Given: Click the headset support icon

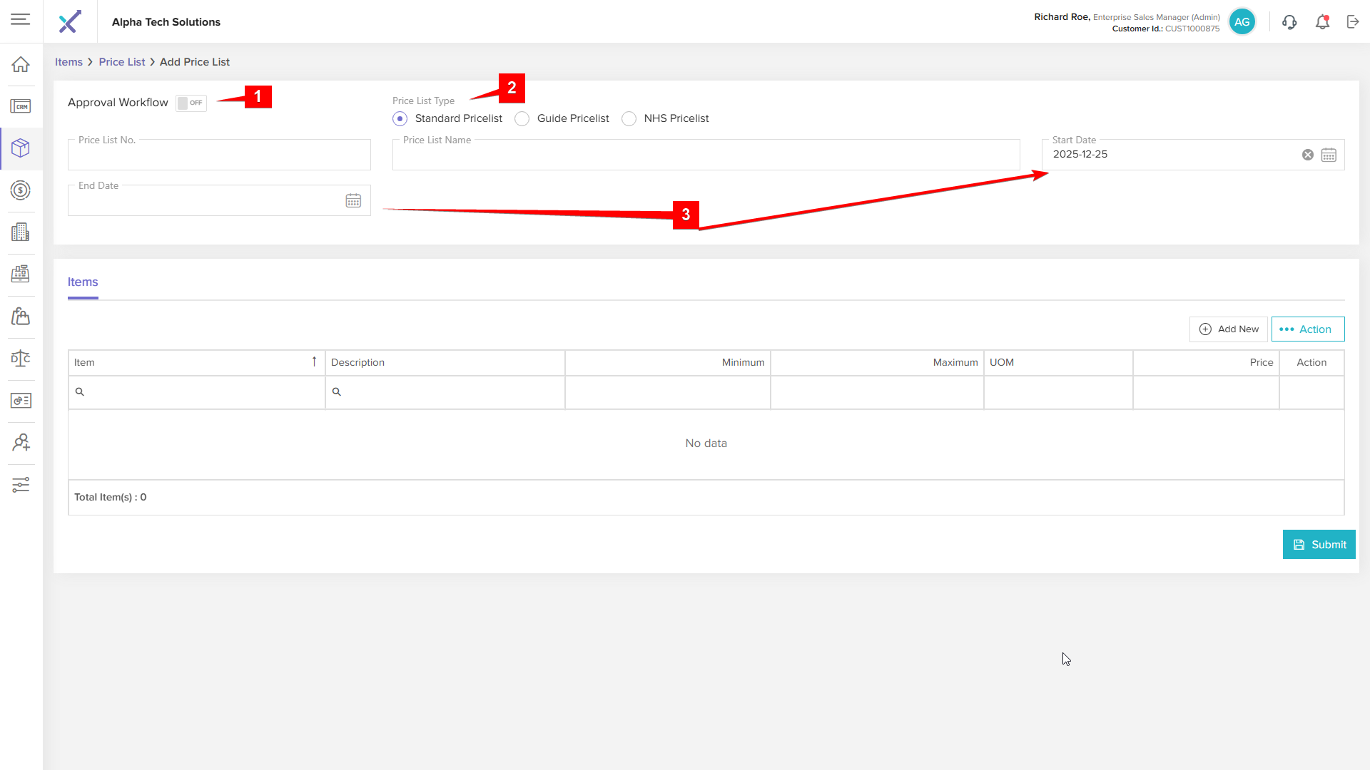Looking at the screenshot, I should tap(1289, 22).
